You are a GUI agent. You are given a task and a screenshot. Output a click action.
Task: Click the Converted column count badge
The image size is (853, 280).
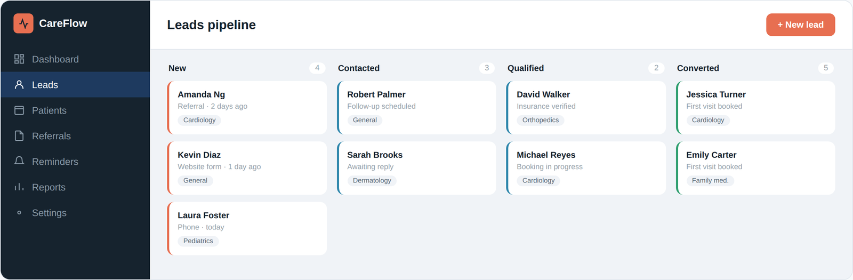pyautogui.click(x=826, y=68)
